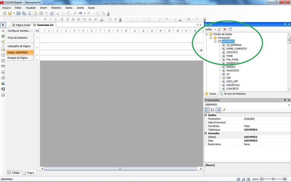Click the zoom out minus button

(x=262, y=179)
